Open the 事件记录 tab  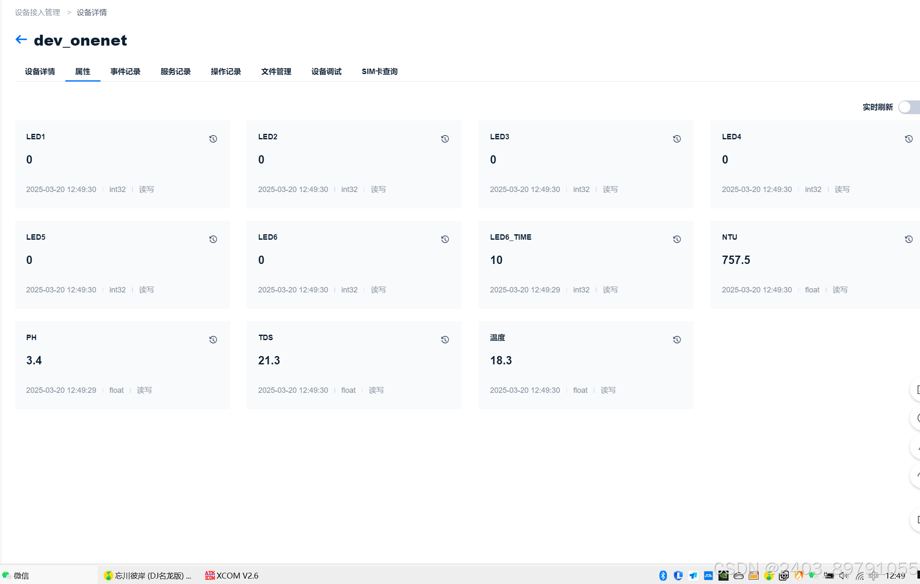coord(125,72)
